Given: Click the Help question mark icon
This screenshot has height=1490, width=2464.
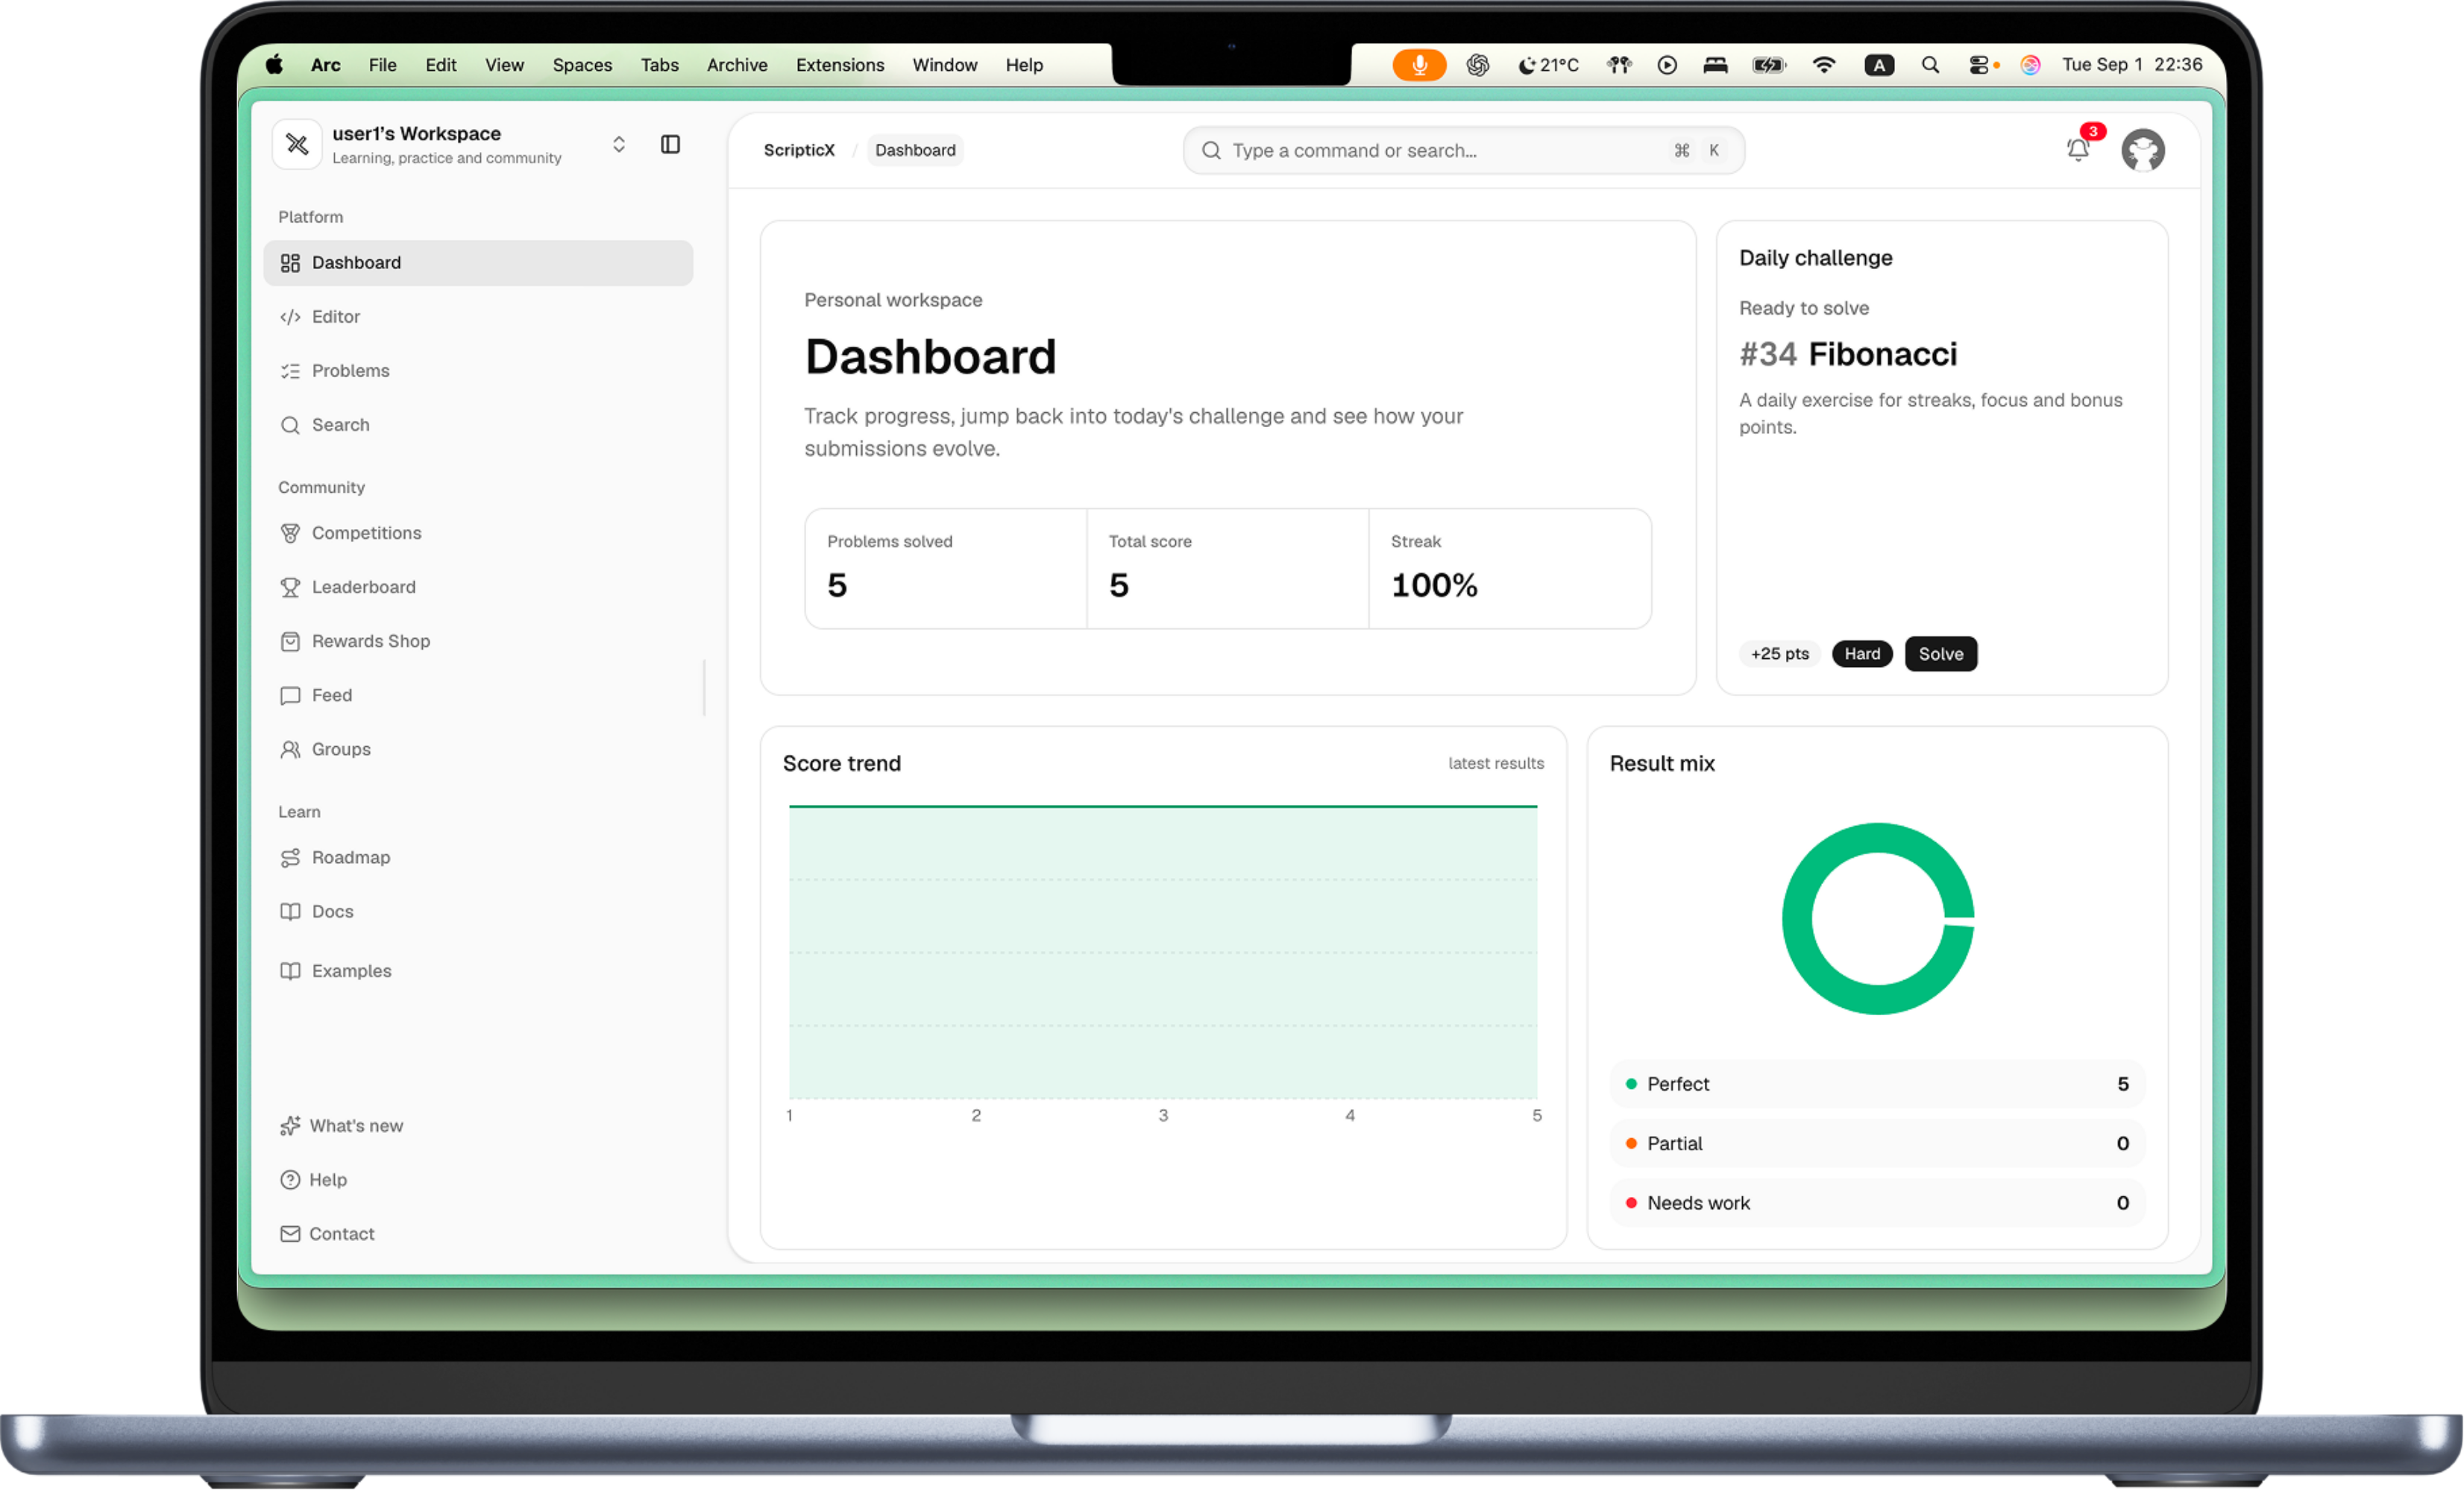Looking at the screenshot, I should coord(290,1179).
